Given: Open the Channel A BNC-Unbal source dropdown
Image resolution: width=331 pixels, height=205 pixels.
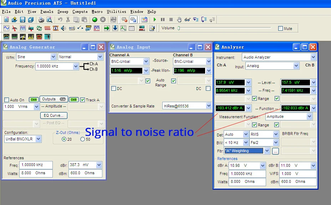Looking at the screenshot, I should tap(146, 61).
